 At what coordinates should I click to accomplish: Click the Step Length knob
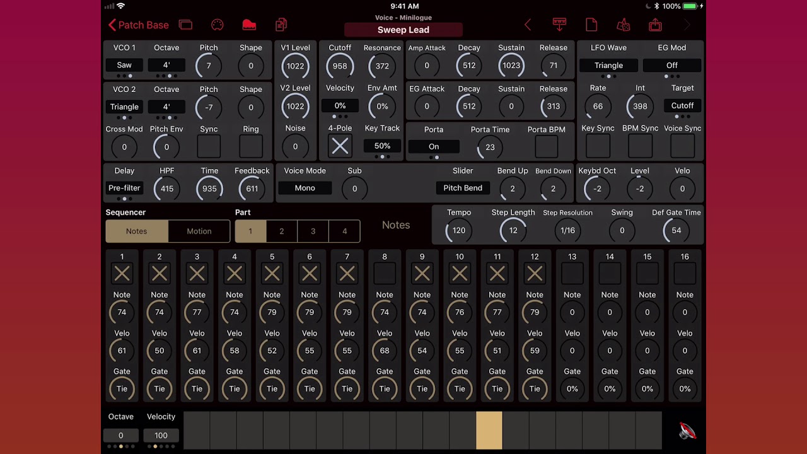click(x=513, y=231)
